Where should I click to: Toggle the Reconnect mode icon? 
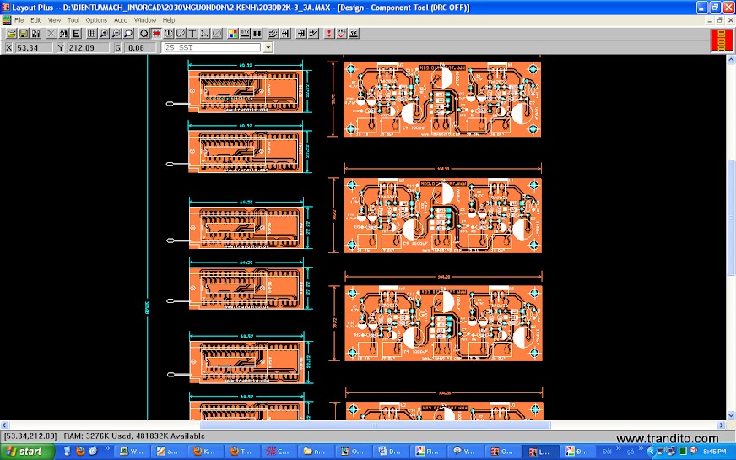pyautogui.click(x=257, y=33)
